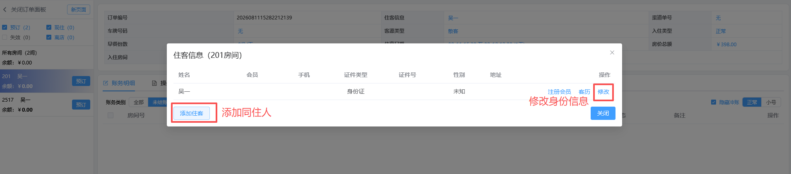The image size is (791, 174).
Task: Click order number 2026081115282212139
Action: pyautogui.click(x=264, y=18)
